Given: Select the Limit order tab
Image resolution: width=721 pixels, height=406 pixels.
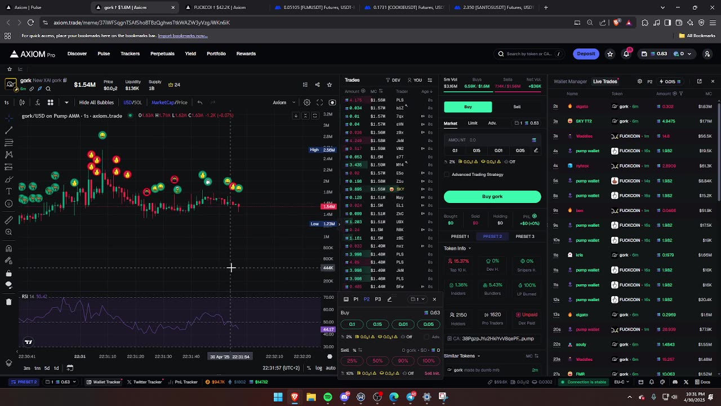Looking at the screenshot, I should (x=473, y=123).
